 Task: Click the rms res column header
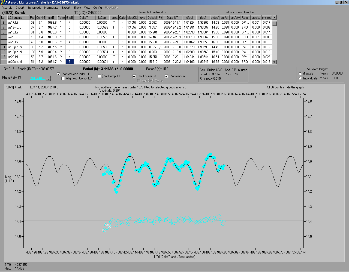click(x=267, y=18)
